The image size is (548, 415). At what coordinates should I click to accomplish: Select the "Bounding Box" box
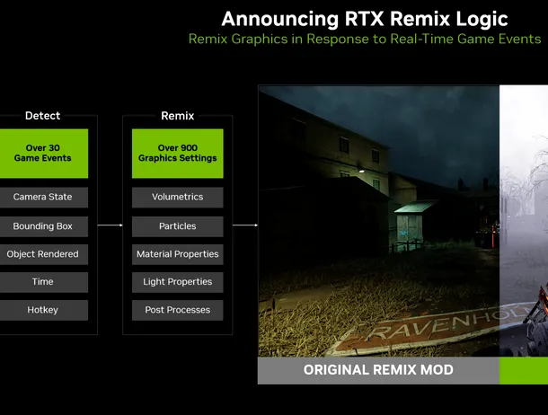coord(44,226)
